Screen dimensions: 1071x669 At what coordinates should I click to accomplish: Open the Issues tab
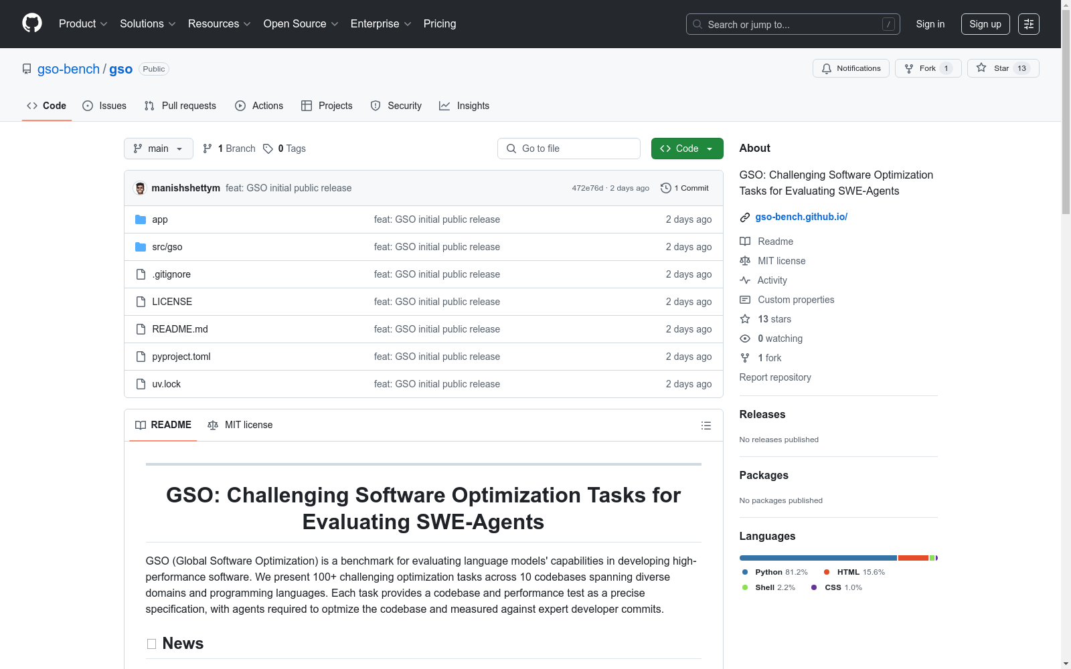[104, 106]
